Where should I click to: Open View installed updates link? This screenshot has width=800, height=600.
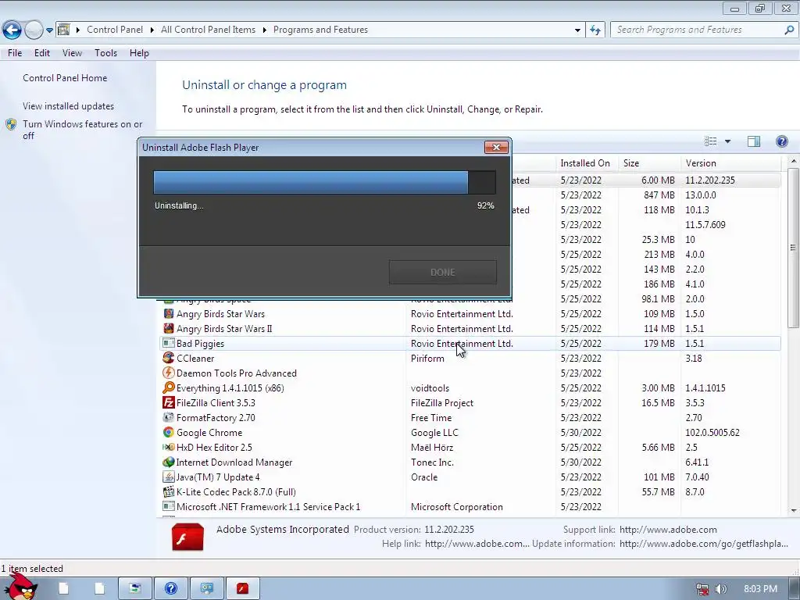69,106
